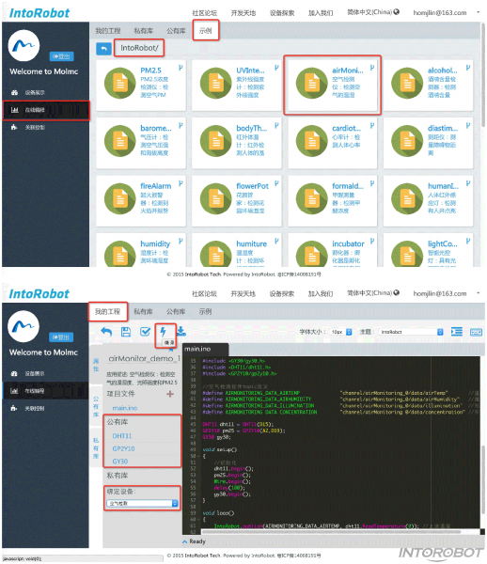Click the plus icon to add project file
This screenshot has height=564, width=487.
point(170,394)
